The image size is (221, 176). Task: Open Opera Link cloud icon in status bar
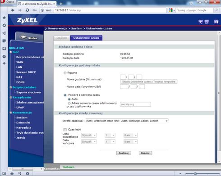click(x=12, y=173)
